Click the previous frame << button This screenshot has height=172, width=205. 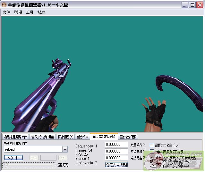click(x=34, y=158)
